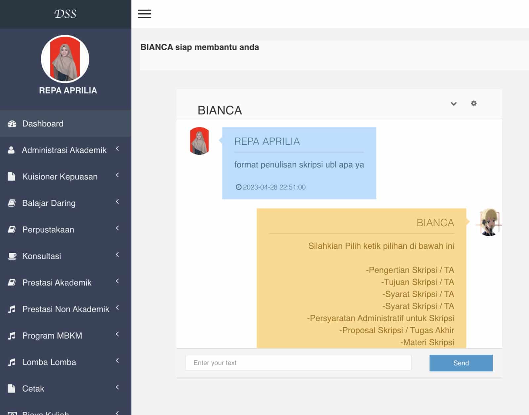529x415 pixels.
Task: Click the BIANCA bot avatar
Action: pos(489,222)
